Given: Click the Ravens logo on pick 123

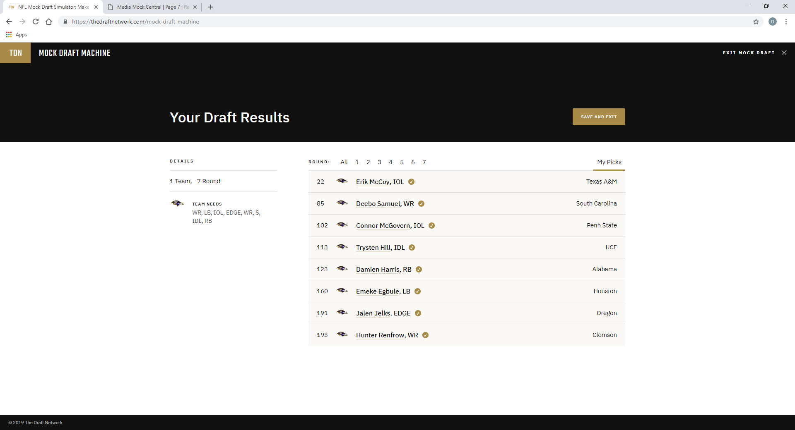Looking at the screenshot, I should pos(342,269).
